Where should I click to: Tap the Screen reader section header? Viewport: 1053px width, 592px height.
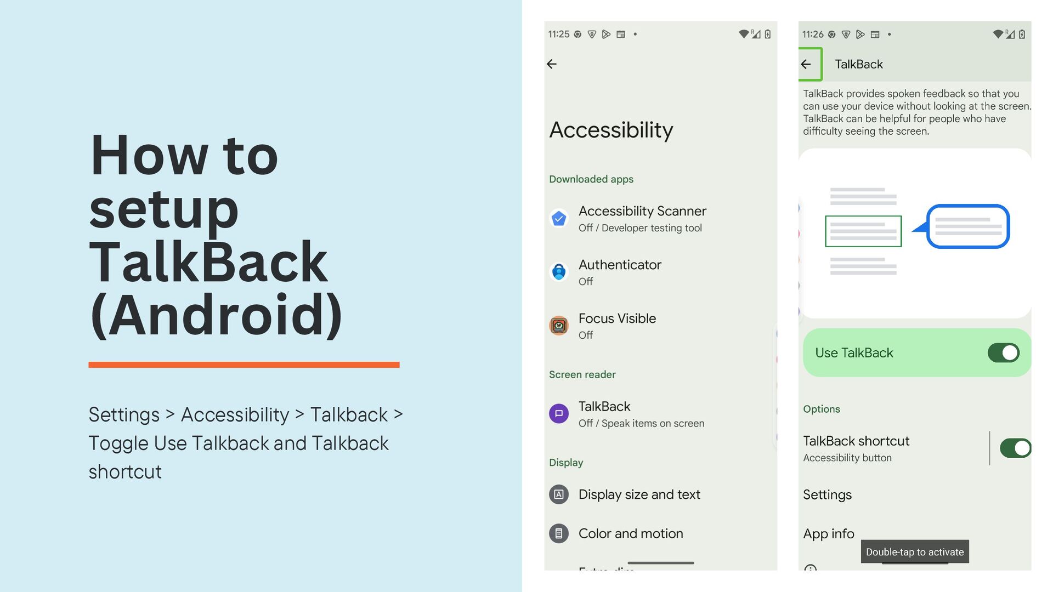[x=582, y=374]
